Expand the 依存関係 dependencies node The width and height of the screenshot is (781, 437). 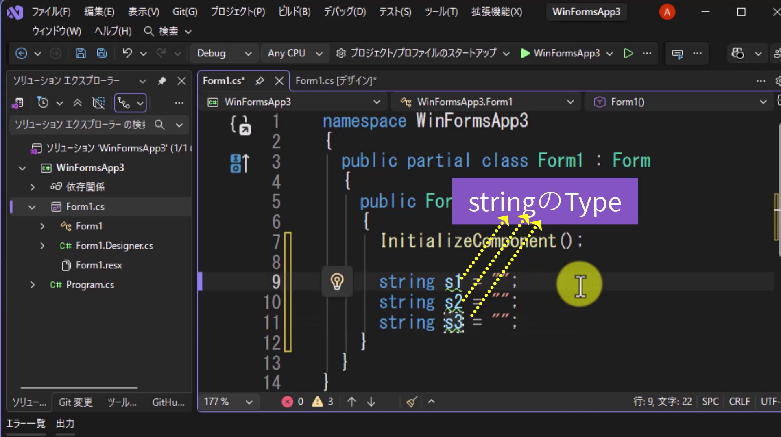[x=33, y=187]
